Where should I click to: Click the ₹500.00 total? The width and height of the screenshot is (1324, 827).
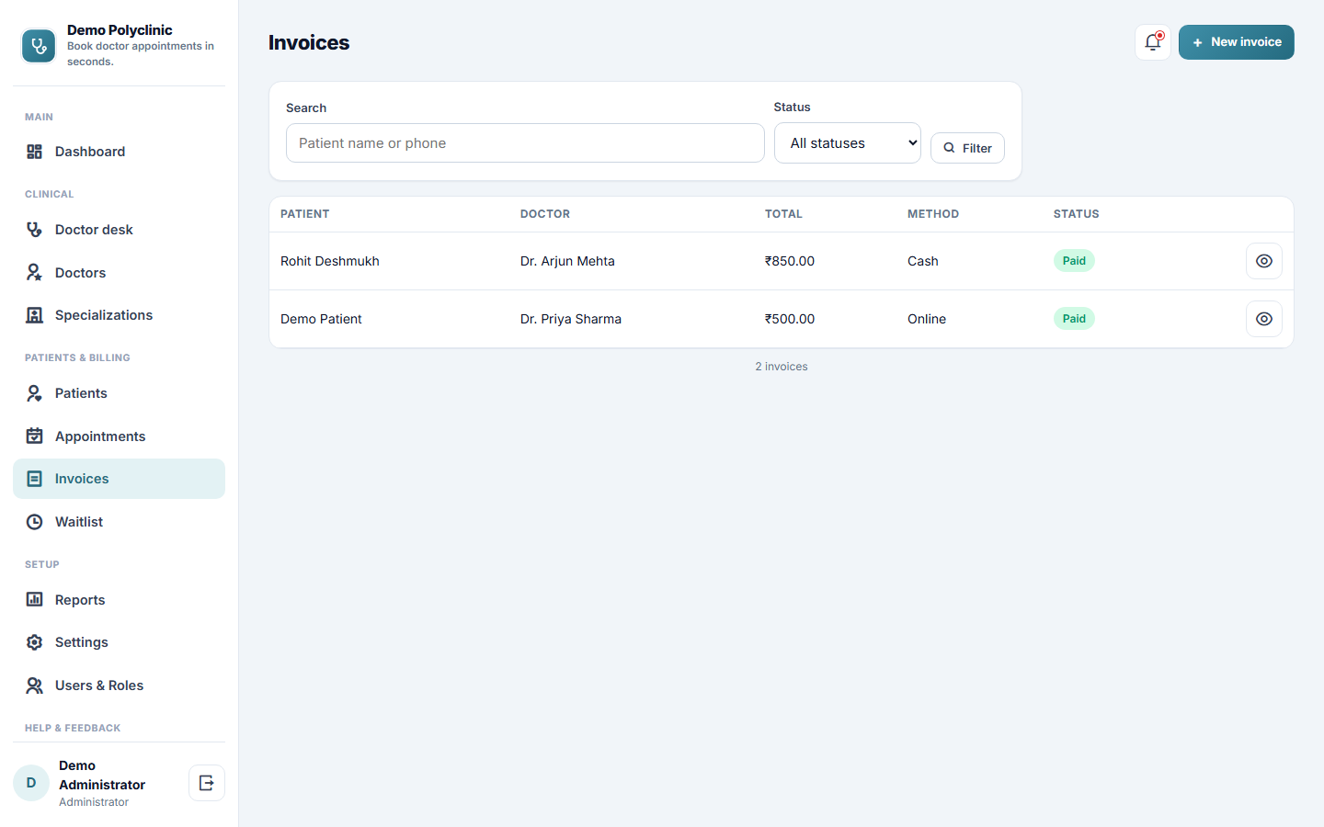point(790,319)
